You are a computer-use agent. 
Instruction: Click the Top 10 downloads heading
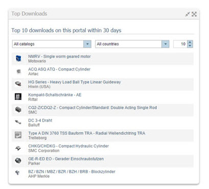click(x=66, y=30)
